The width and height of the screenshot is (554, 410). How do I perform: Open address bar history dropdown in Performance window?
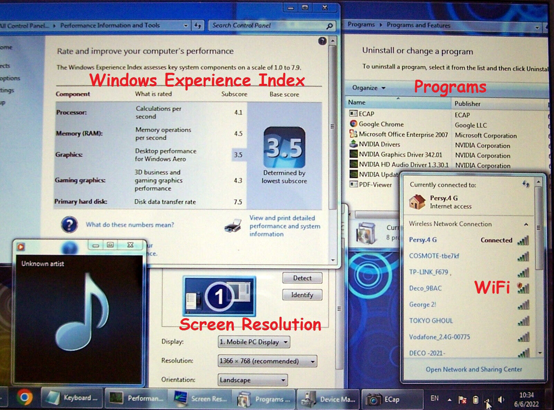[186, 26]
